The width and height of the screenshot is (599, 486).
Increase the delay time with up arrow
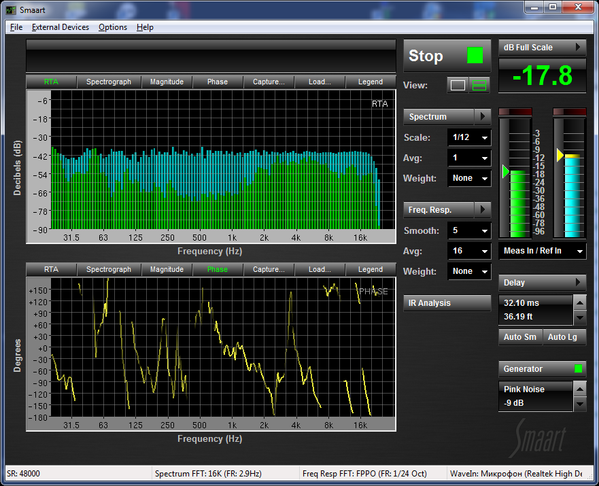579,302
